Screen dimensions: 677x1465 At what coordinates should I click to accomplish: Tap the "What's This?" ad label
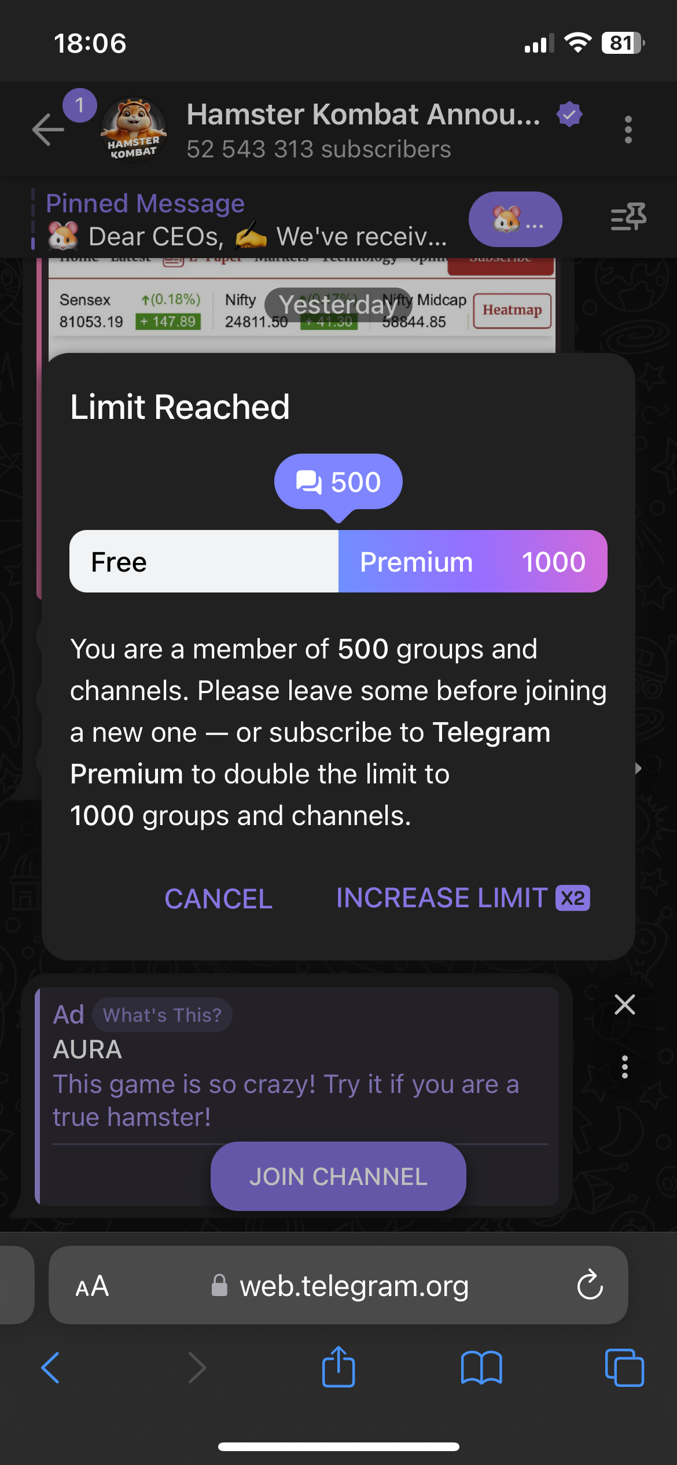pos(162,1015)
